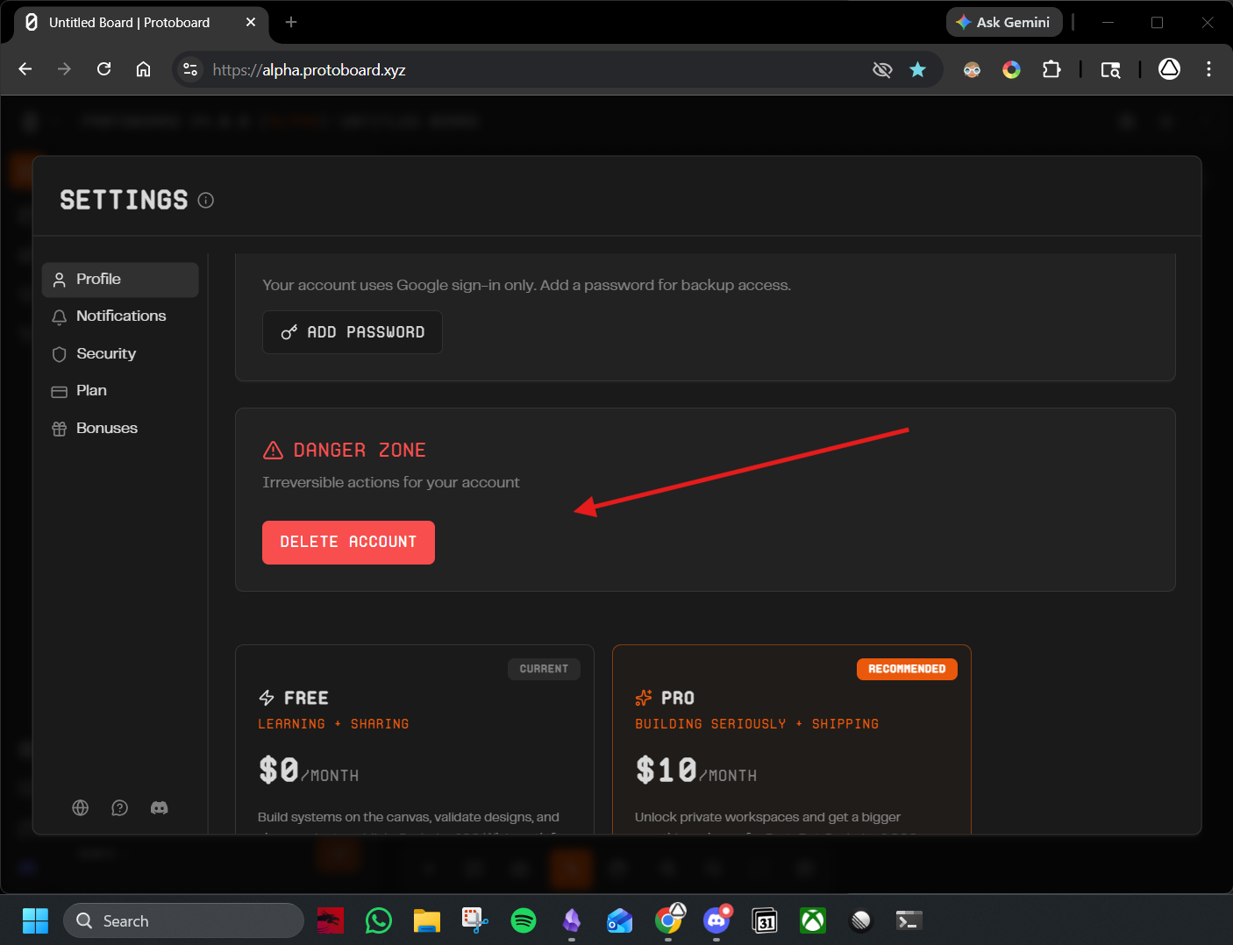Click the red Delete Account button
The image size is (1233, 945).
point(348,543)
